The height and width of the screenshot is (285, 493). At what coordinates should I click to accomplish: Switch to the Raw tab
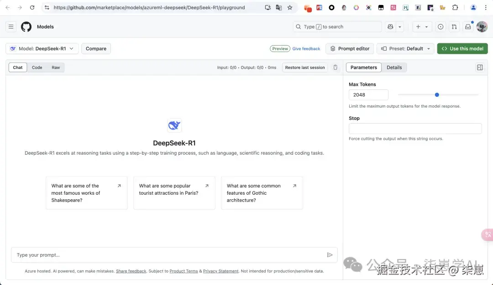coord(56,67)
